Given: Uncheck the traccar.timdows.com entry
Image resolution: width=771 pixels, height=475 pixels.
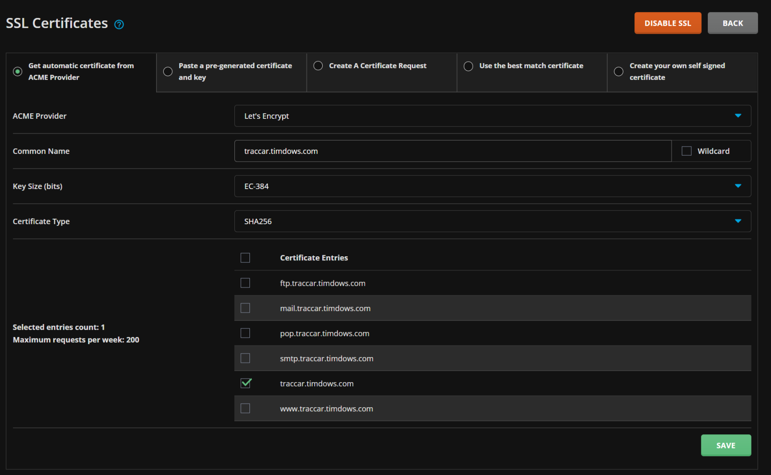Looking at the screenshot, I should tap(245, 384).
